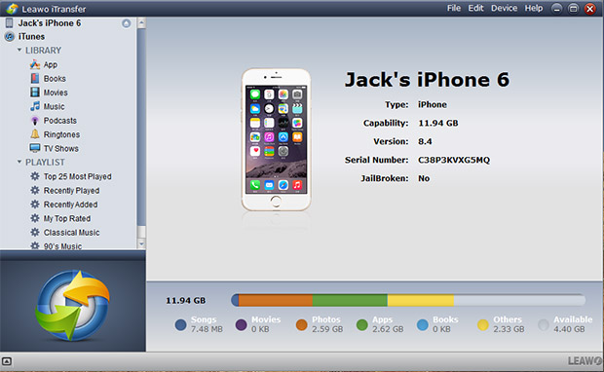604x372 pixels.
Task: Click the eject button beside Jack's iPhone 6
Action: pos(127,23)
